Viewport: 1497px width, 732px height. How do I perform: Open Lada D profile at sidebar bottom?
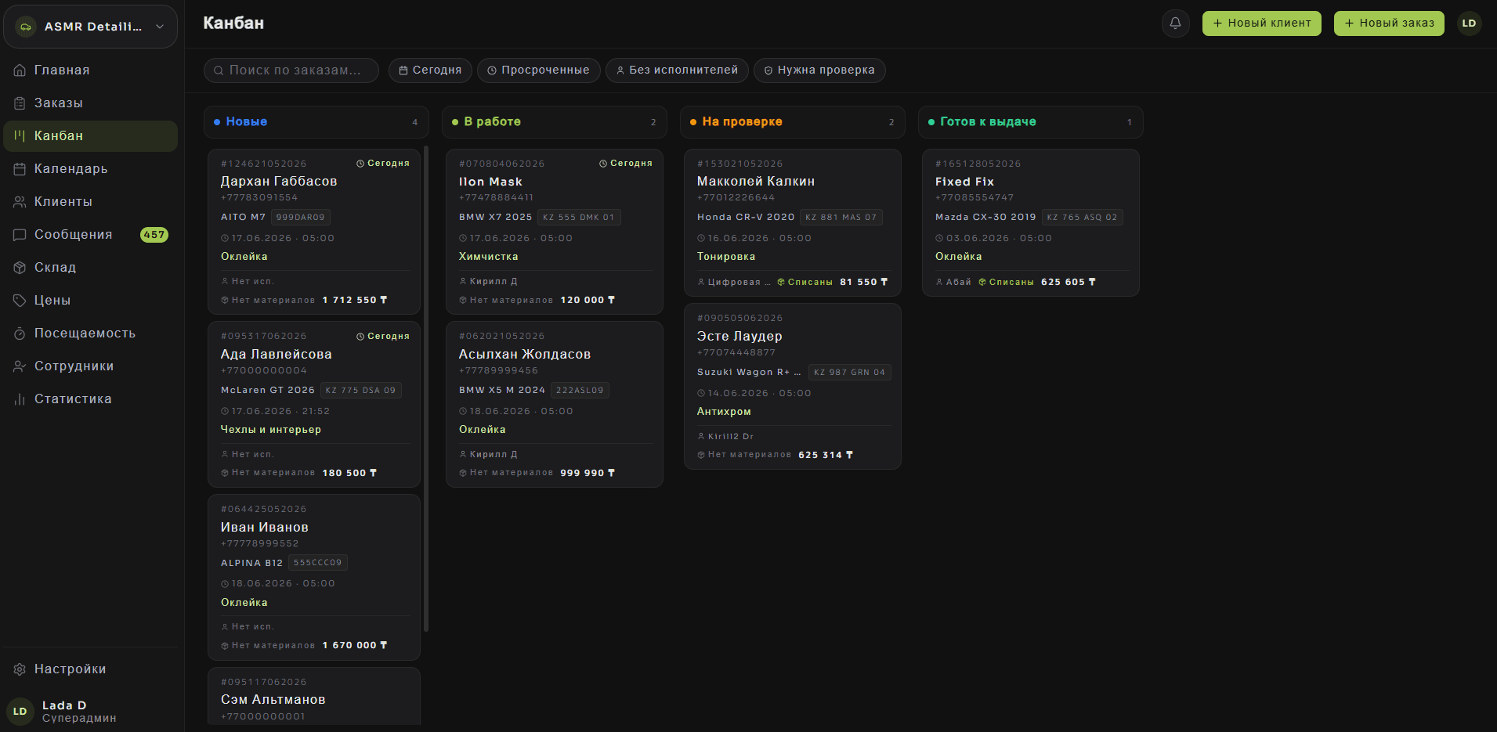[91, 711]
